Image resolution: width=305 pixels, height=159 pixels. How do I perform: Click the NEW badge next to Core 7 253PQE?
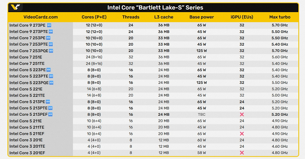[51, 51]
